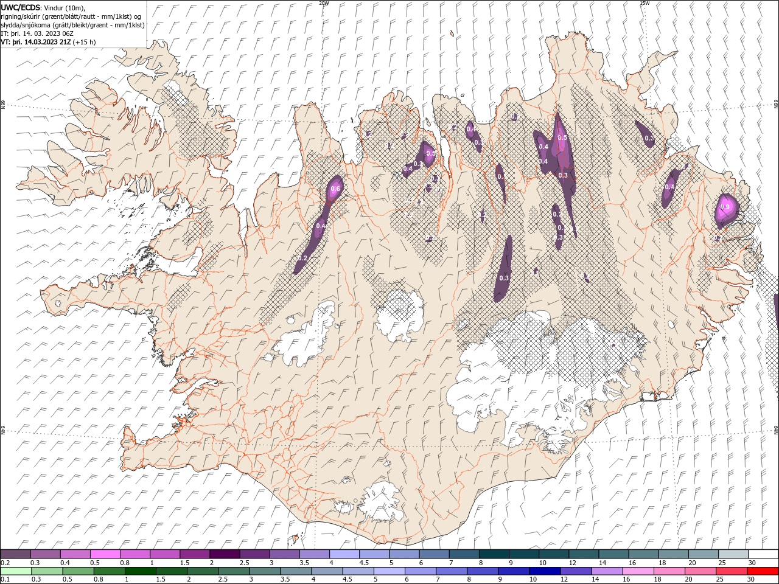Click the lilac rain swatch between 14 and 16
The width and height of the screenshot is (779, 584).
(607, 571)
